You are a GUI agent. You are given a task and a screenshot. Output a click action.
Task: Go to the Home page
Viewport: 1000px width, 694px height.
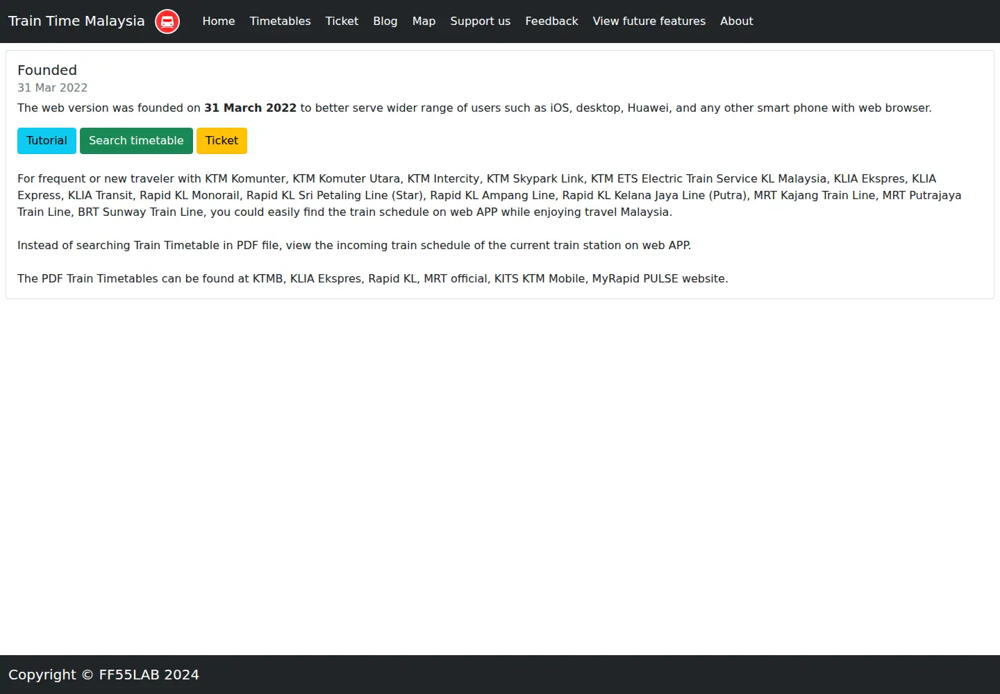click(x=219, y=22)
